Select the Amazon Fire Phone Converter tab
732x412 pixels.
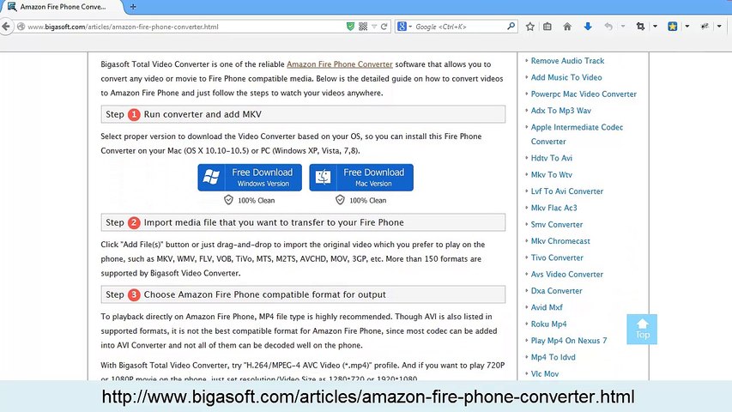point(61,7)
